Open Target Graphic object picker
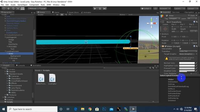Screen dimensions: 200x112 (x=197, y=54)
